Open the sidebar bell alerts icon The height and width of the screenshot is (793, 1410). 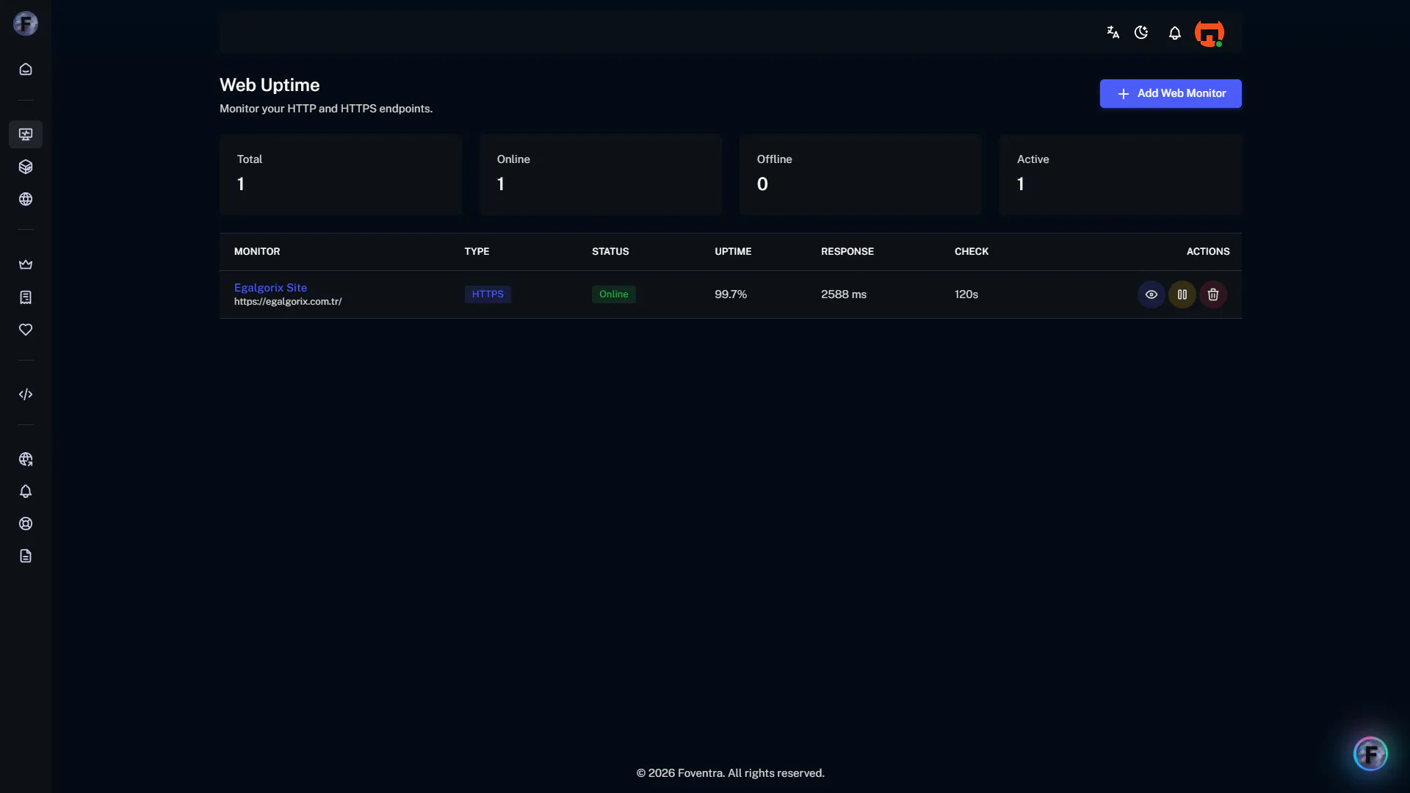(26, 491)
